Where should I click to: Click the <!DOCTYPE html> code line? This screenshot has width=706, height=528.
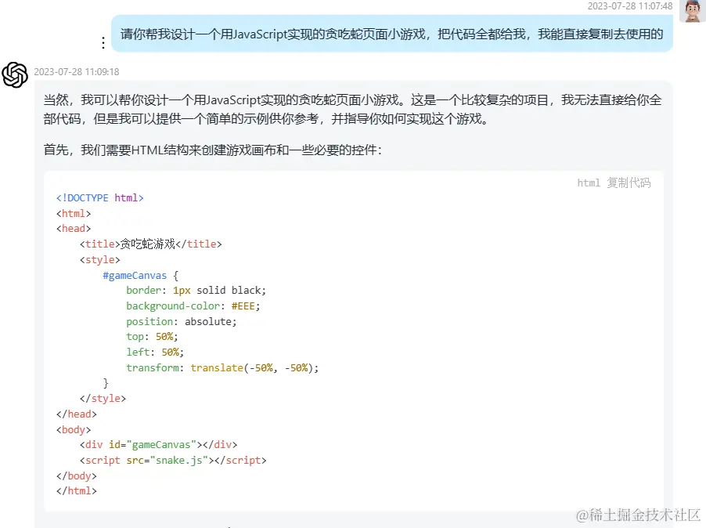tap(100, 197)
